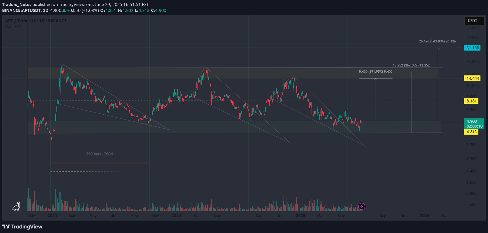
Task: Click 2023 on the time axis
Action: click(52, 216)
